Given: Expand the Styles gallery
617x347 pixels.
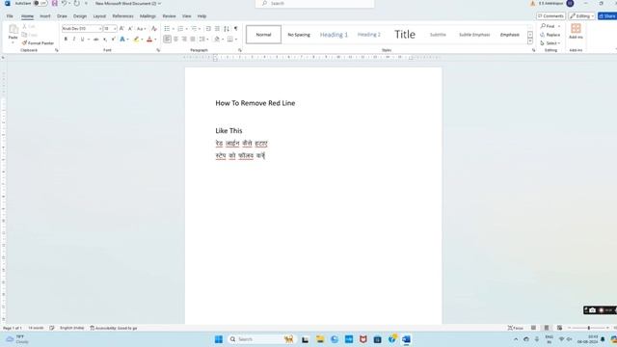Looking at the screenshot, I should coord(530,40).
